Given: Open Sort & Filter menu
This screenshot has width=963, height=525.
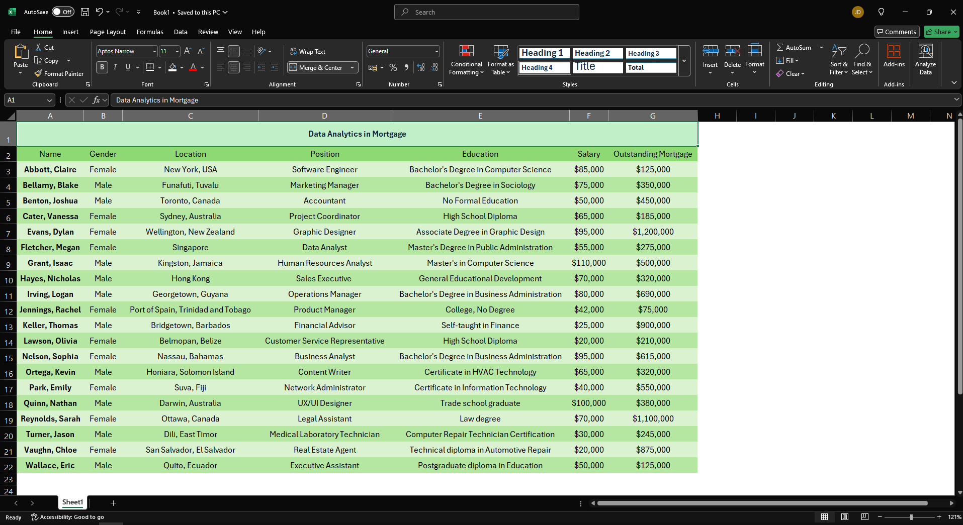Looking at the screenshot, I should (x=839, y=60).
